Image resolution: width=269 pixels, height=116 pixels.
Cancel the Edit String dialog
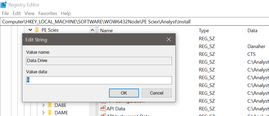tap(156, 93)
